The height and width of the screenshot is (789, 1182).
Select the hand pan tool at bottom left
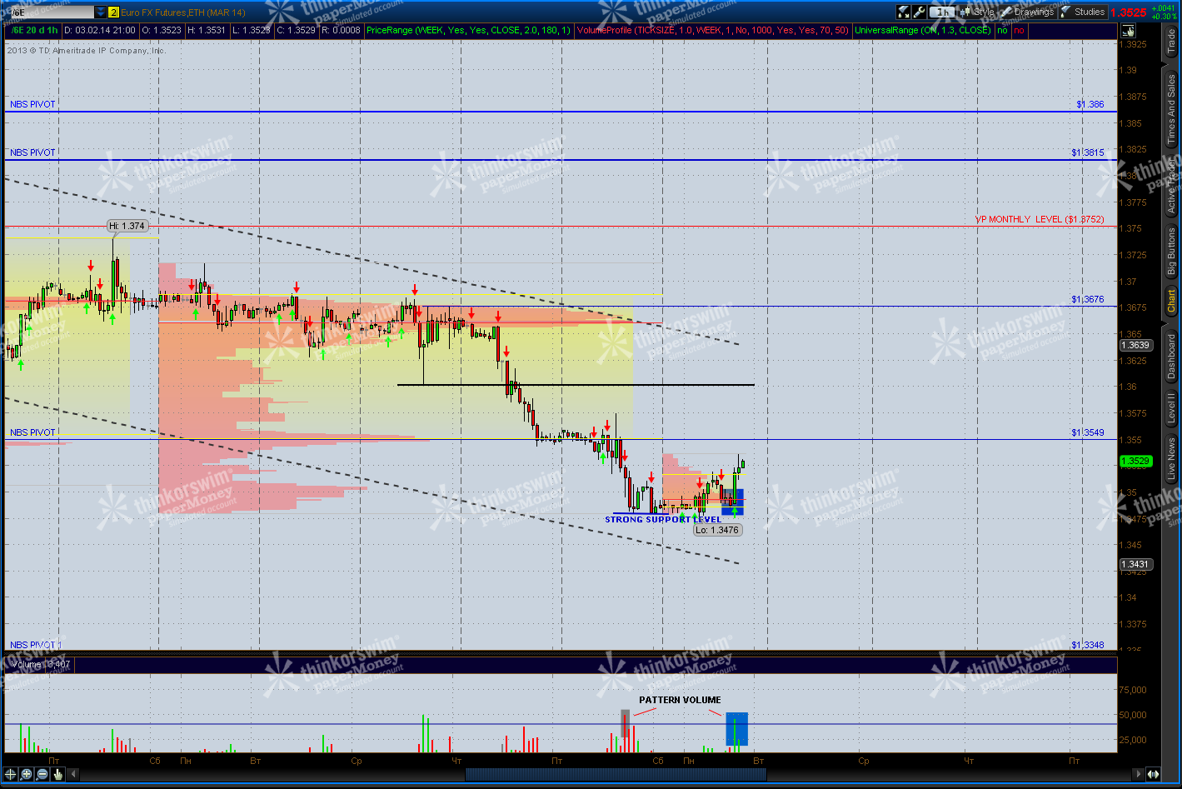pos(57,776)
